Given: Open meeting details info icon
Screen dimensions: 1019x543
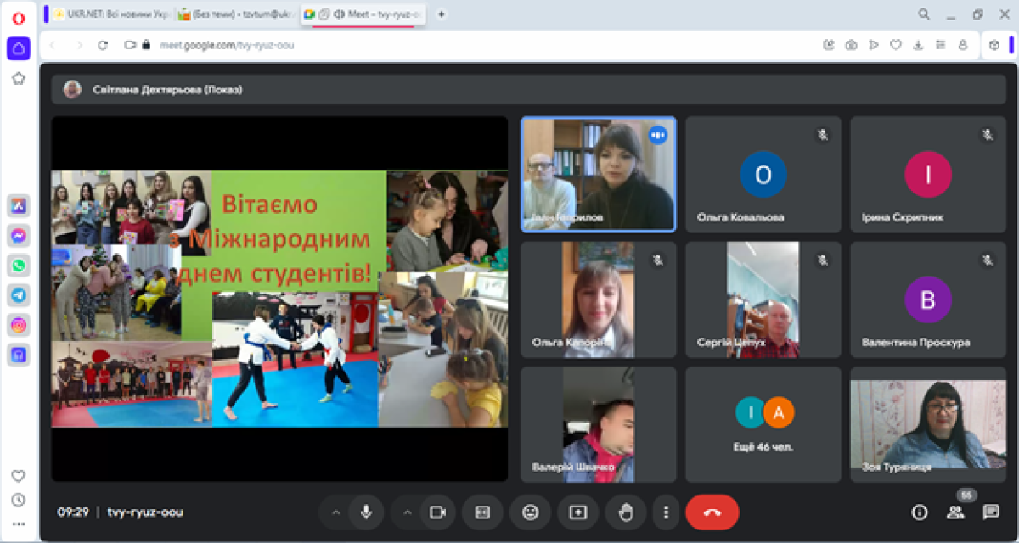Looking at the screenshot, I should pyautogui.click(x=920, y=512).
